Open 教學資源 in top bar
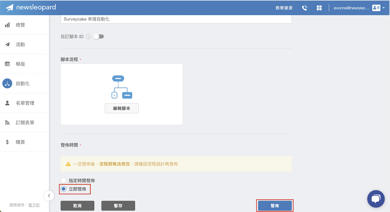Screen dimensions: 390x212 (x=284, y=8)
